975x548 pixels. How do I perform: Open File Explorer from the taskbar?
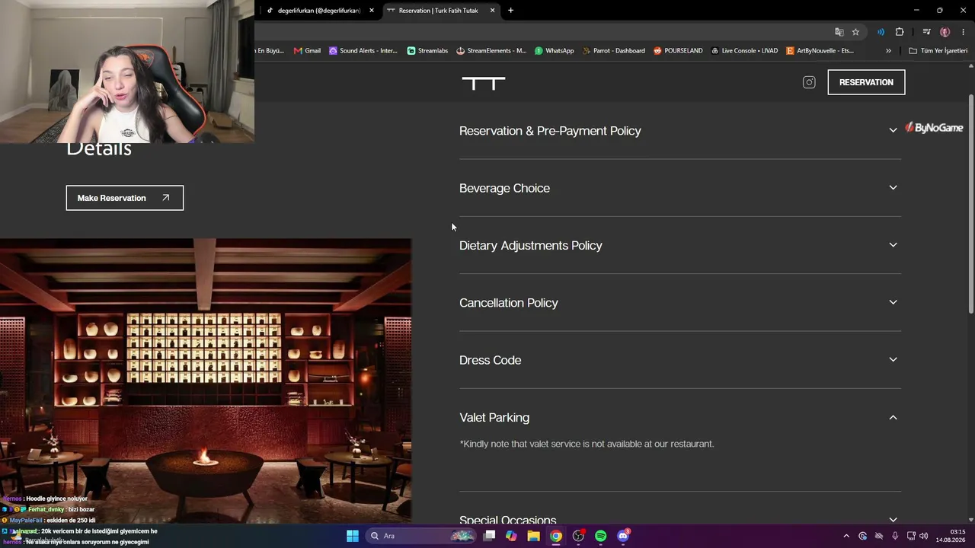coord(533,536)
